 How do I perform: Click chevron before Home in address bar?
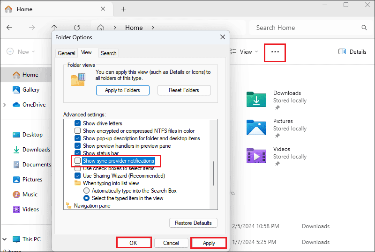point(115,28)
